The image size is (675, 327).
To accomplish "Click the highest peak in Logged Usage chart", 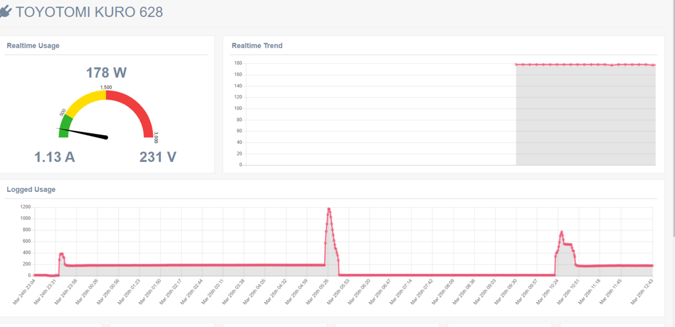I will point(329,209).
